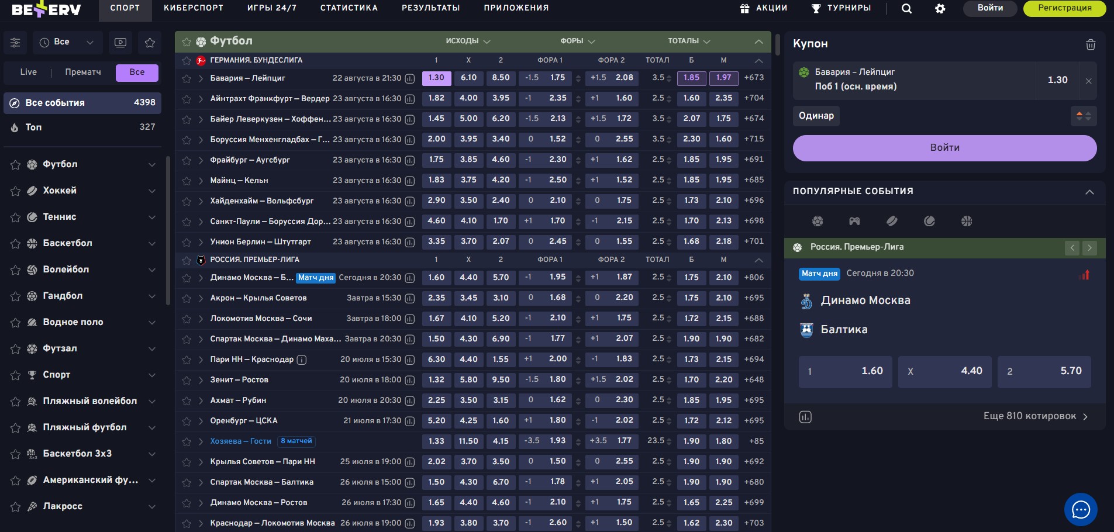Favorite Баскетбол in sidebar star

(x=16, y=244)
